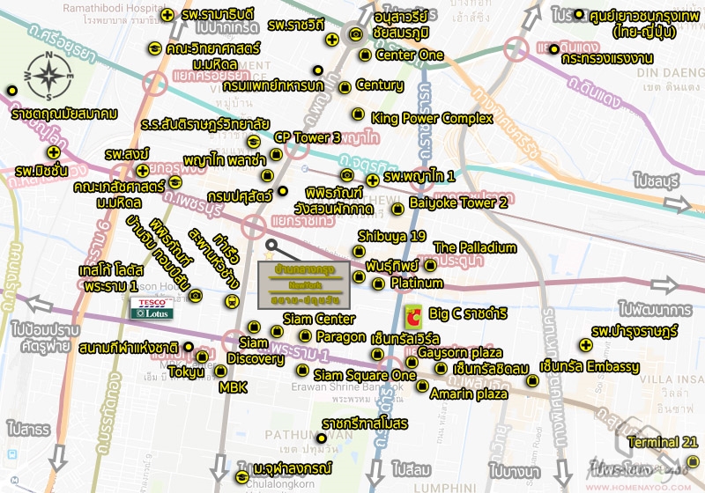Click the shopping bag icon beside Siam Square One
This screenshot has height=493, width=705.
coord(302,370)
